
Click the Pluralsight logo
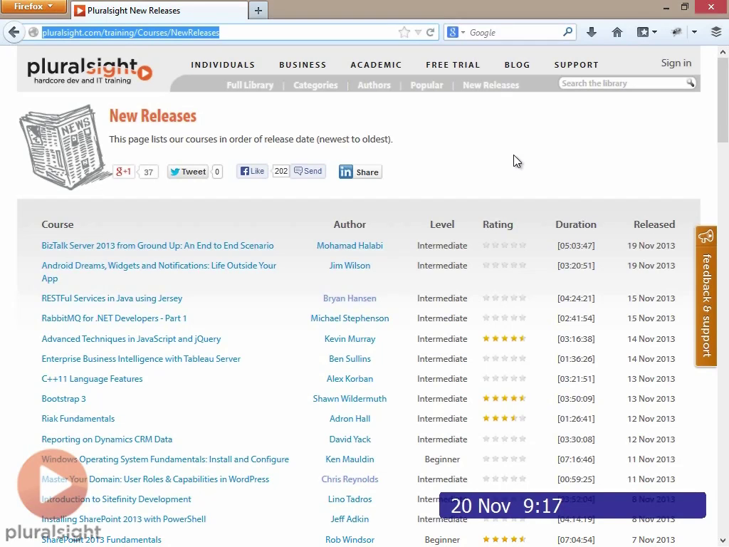[x=90, y=71]
